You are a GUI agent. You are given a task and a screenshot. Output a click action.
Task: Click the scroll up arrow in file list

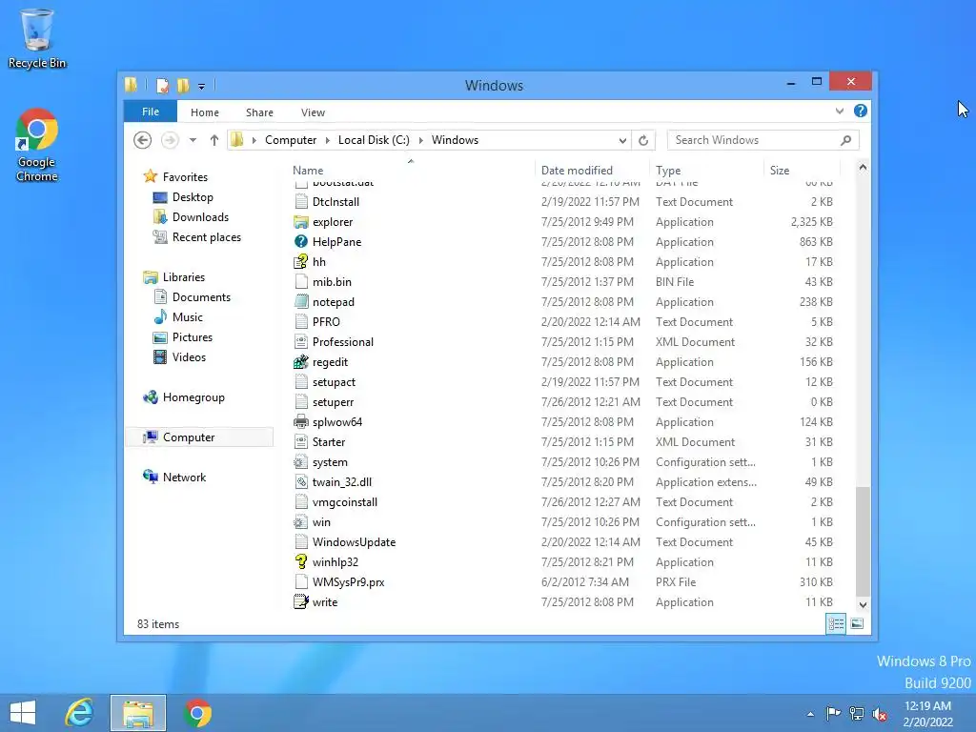pos(863,168)
